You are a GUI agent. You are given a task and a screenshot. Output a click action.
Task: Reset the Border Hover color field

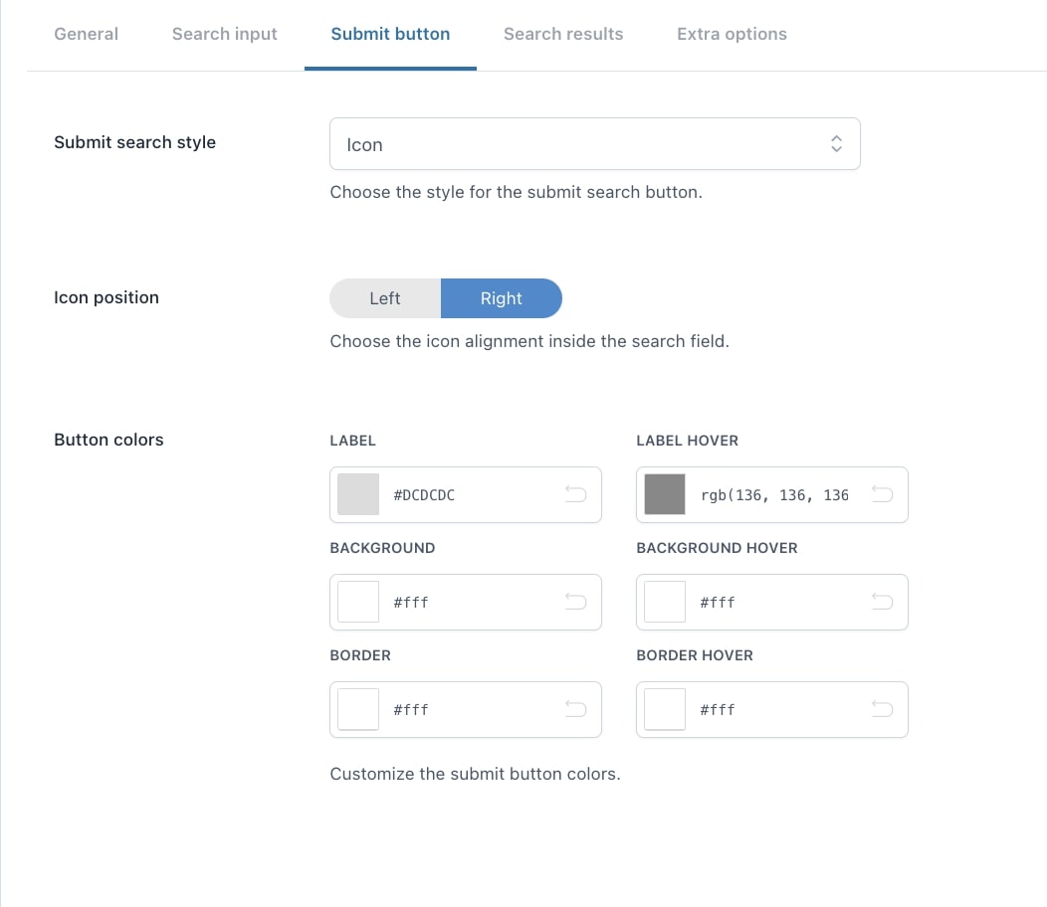[882, 709]
